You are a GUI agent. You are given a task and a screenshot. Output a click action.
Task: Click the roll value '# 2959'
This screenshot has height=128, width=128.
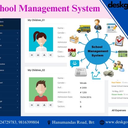[83, 88]
